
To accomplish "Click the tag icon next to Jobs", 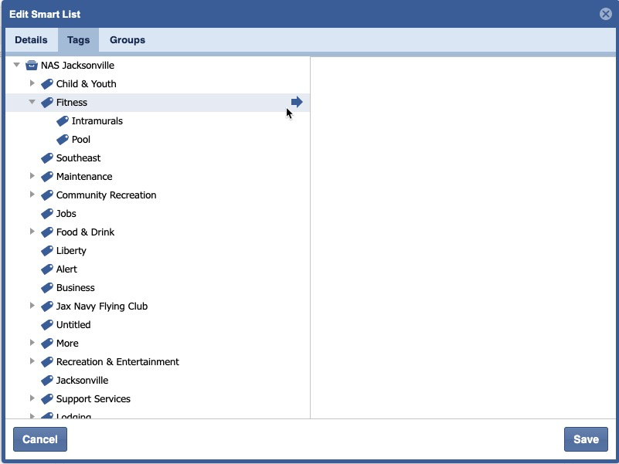I will [47, 214].
